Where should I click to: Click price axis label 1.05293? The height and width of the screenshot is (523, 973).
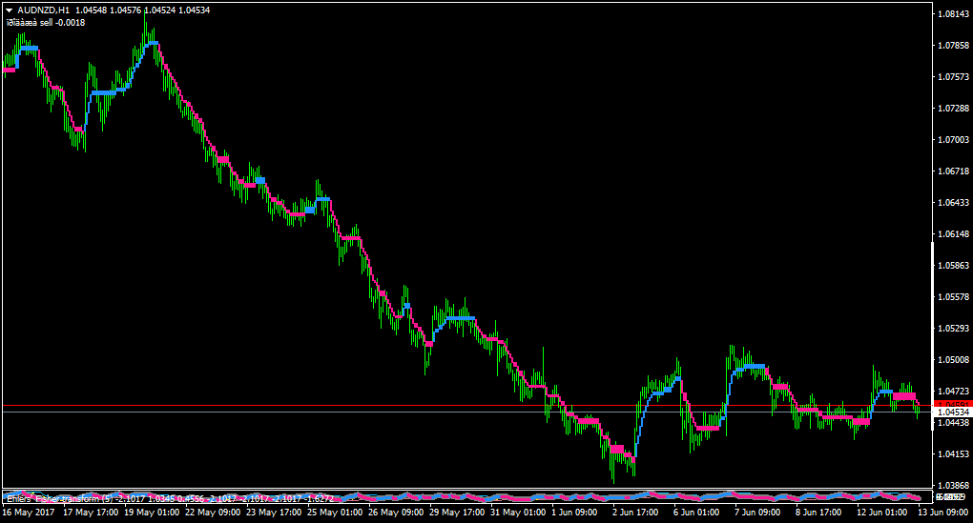pos(954,329)
